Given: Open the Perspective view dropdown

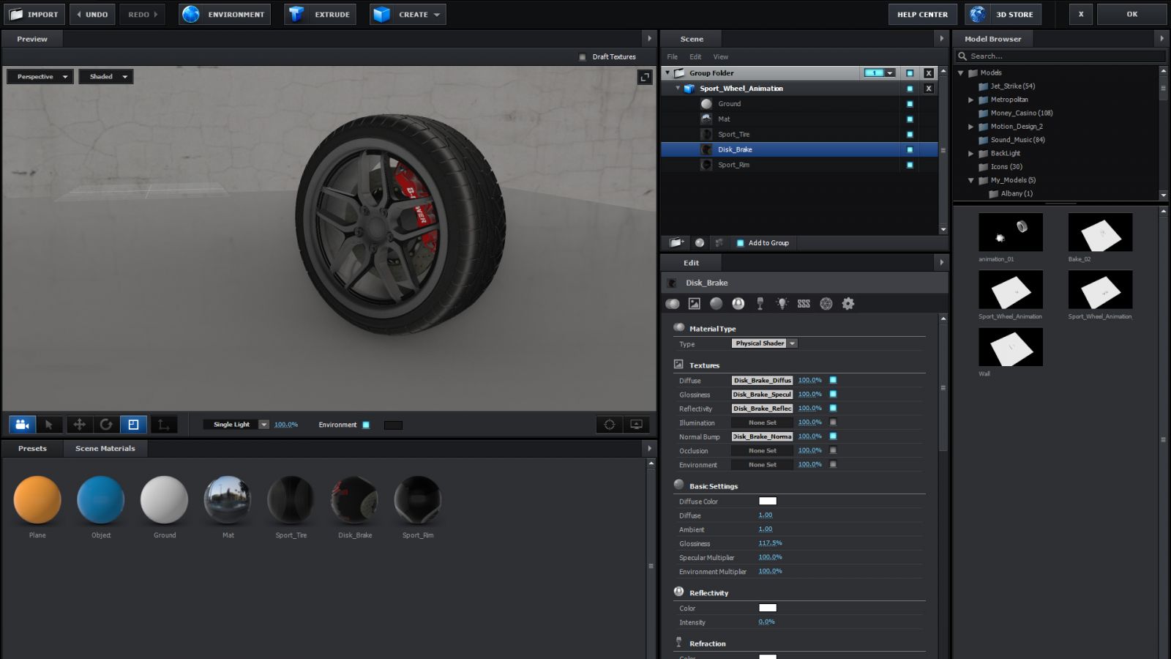Looking at the screenshot, I should point(40,77).
